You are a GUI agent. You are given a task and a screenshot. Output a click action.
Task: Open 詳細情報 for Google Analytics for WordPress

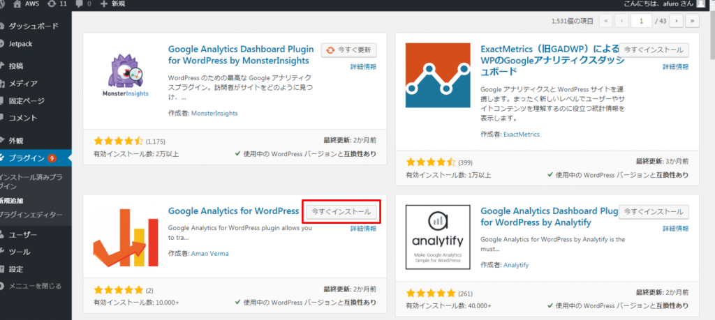coord(363,229)
